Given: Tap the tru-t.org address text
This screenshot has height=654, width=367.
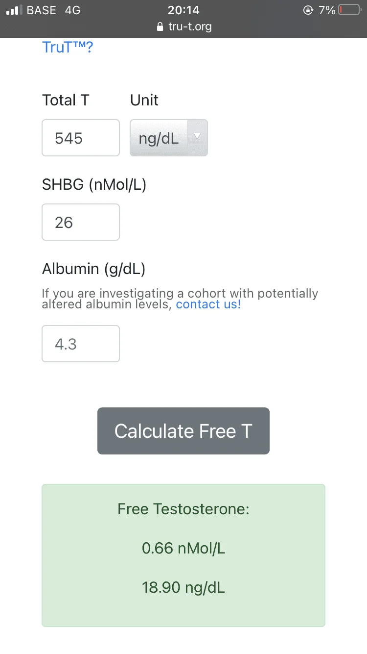Looking at the screenshot, I should pos(190,26).
